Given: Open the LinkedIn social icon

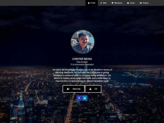Looking at the screenshot, I should (x=85, y=98).
